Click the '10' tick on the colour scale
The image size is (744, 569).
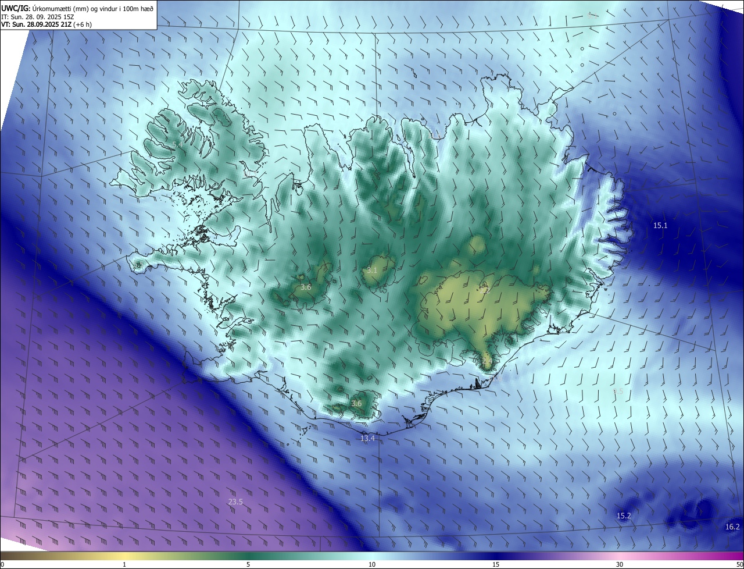(372, 564)
